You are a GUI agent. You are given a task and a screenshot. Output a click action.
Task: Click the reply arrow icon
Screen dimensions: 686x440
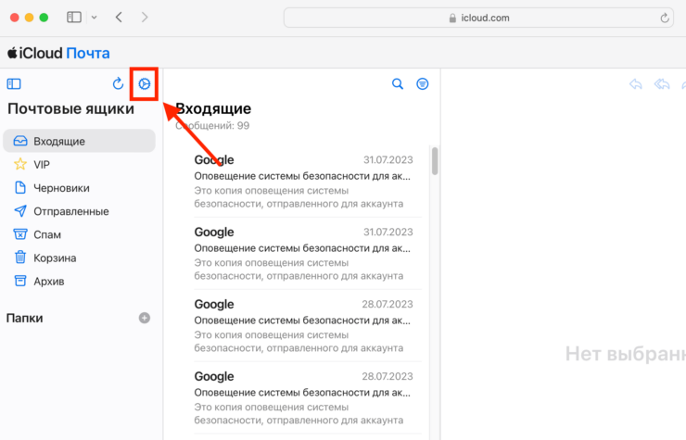coord(636,84)
